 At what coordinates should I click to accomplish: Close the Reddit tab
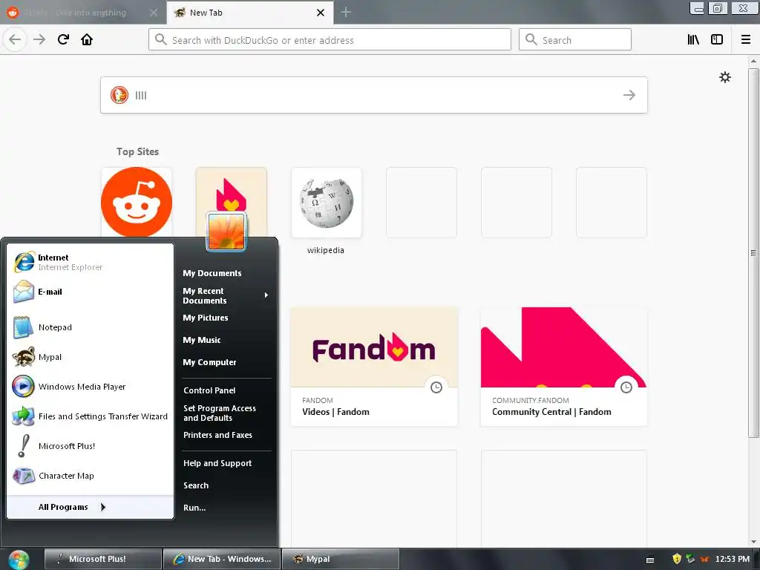(x=154, y=13)
